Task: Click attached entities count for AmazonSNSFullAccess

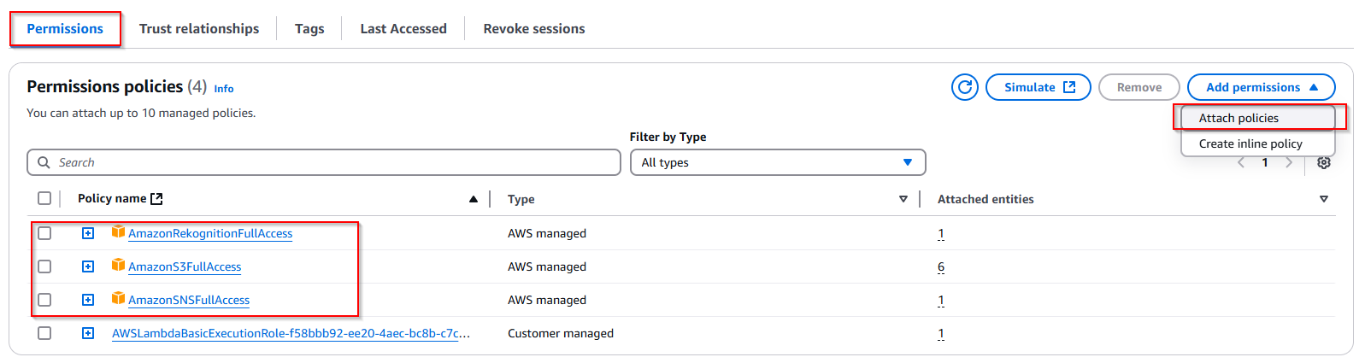Action: point(941,300)
